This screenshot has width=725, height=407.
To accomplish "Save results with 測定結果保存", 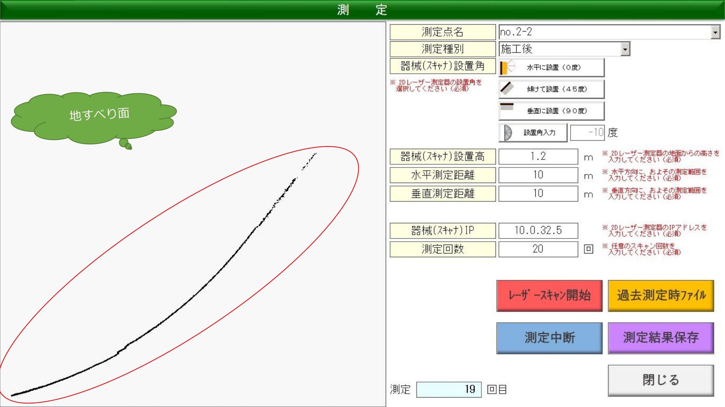I will 661,338.
